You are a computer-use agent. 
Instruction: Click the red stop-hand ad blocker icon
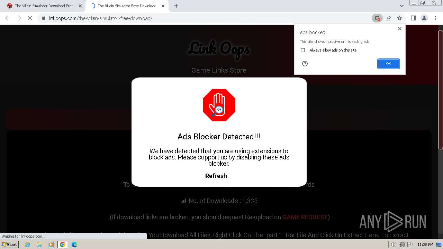tap(219, 105)
